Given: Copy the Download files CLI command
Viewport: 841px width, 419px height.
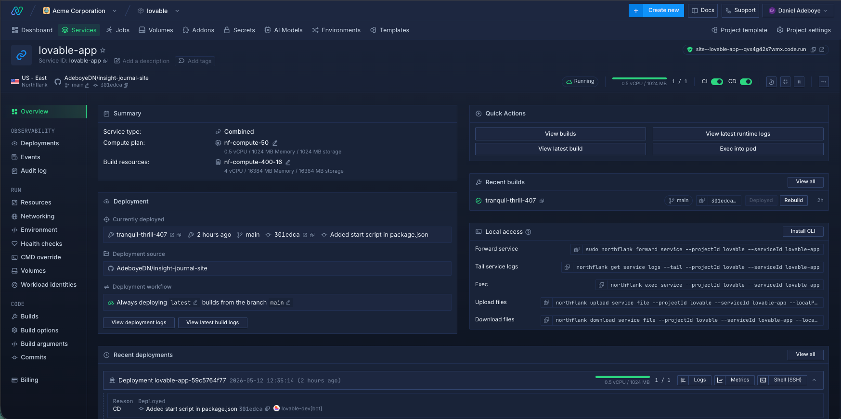Looking at the screenshot, I should 546,320.
